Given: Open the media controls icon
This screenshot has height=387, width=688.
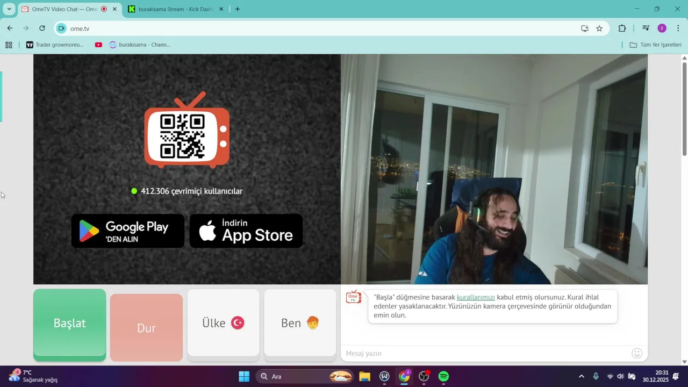Looking at the screenshot, I should (x=646, y=28).
